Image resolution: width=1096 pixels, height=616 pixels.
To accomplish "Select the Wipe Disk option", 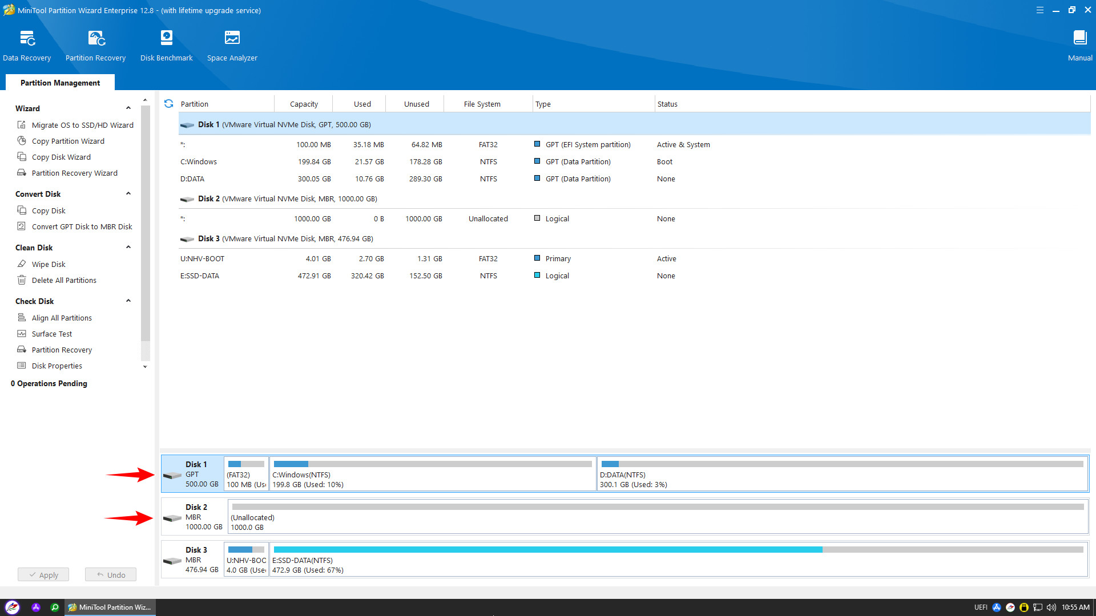I will point(49,264).
